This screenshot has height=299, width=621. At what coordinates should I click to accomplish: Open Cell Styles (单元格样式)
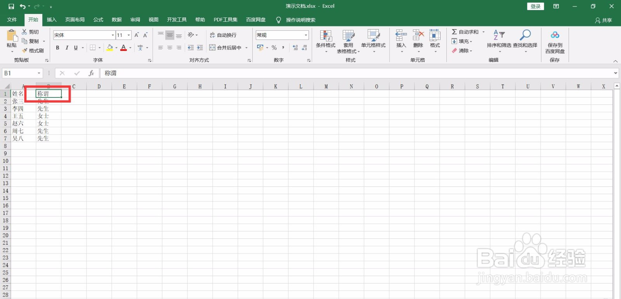click(373, 42)
